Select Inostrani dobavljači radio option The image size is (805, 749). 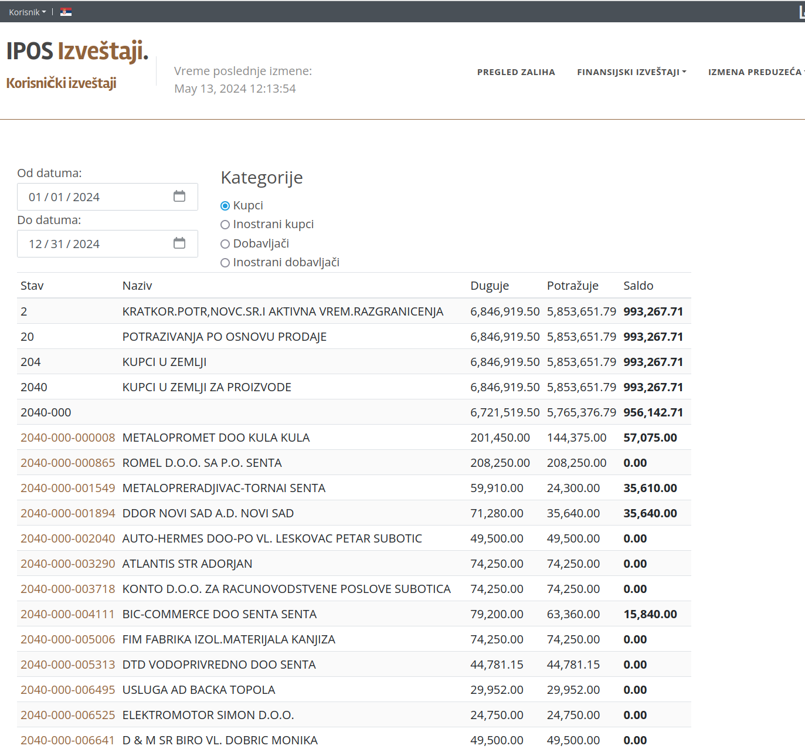coord(225,263)
